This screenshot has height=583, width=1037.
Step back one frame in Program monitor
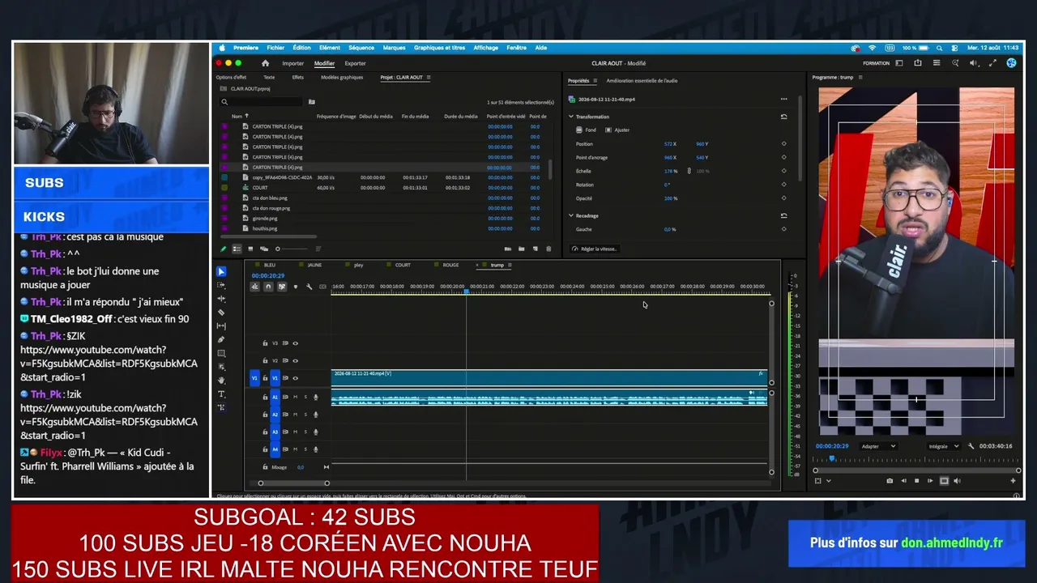[x=903, y=481]
